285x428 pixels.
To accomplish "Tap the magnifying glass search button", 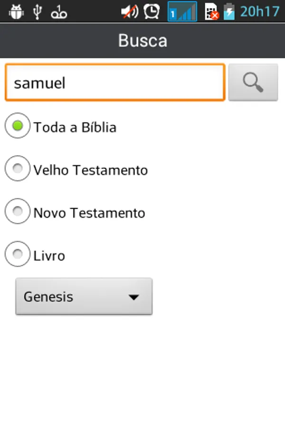I will click(253, 83).
